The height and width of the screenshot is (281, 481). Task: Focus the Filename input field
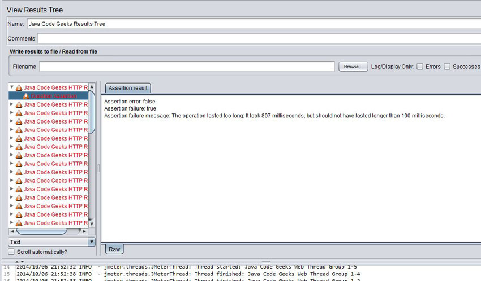(187, 67)
